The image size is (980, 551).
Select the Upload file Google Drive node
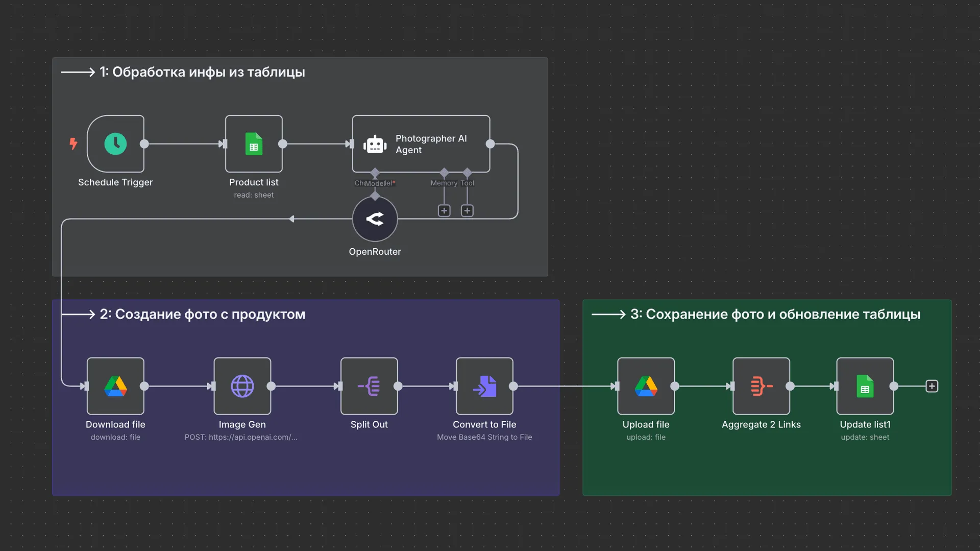(x=646, y=386)
